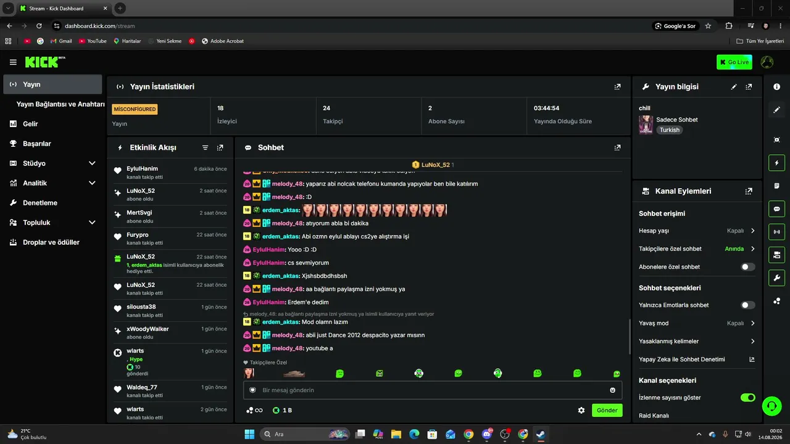This screenshot has height=444, width=790.
Task: Open Droplar ve ödüller section
Action: (x=52, y=242)
